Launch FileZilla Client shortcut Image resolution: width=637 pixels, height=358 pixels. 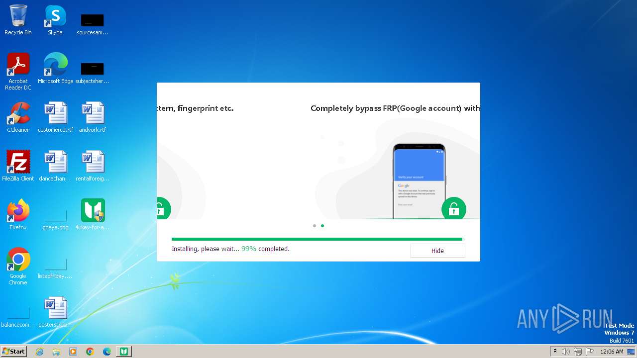tap(18, 166)
